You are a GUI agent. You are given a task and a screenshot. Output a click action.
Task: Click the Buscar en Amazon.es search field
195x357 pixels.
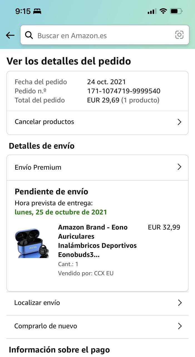103,35
